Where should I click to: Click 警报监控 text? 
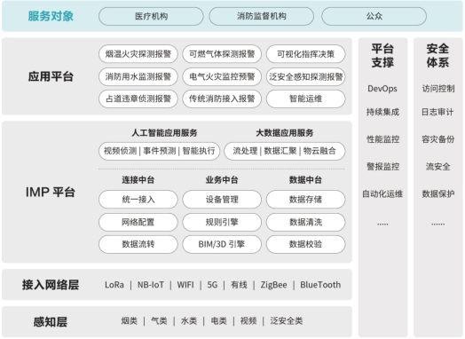coord(382,166)
